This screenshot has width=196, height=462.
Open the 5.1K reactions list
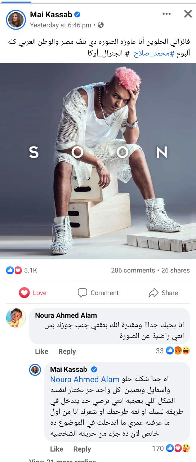click(x=22, y=270)
